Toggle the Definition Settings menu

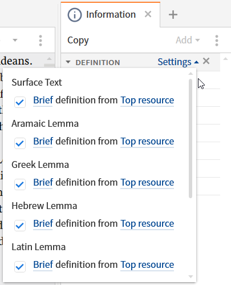click(178, 62)
